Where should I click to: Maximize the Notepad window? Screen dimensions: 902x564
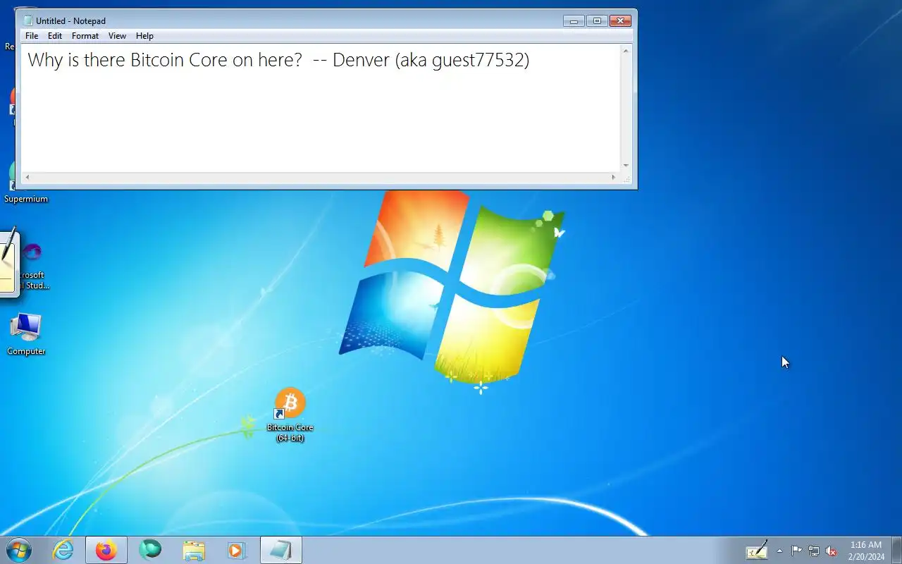(597, 20)
